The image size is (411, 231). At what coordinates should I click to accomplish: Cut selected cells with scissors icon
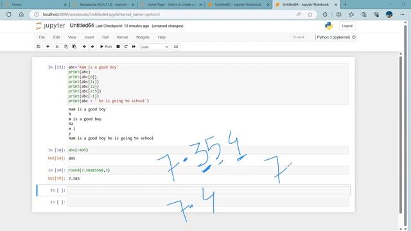(57, 47)
